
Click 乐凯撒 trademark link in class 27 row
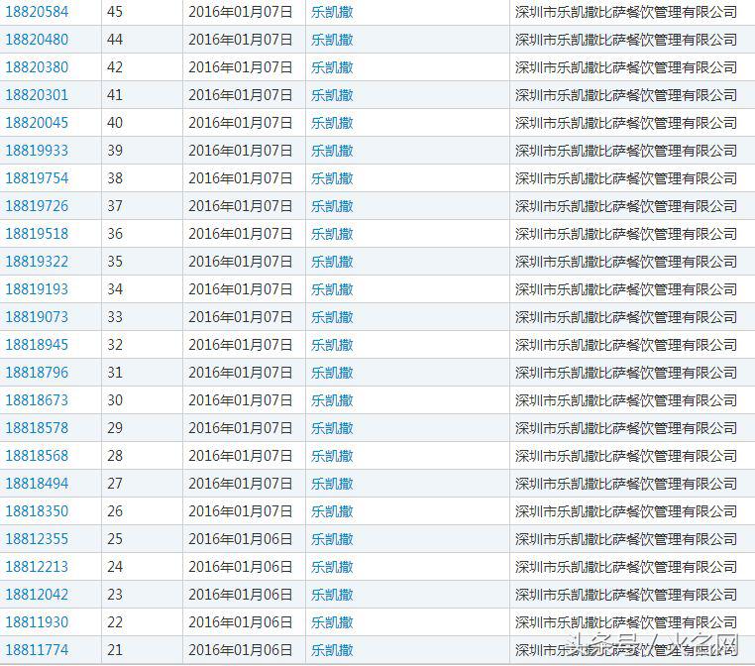(332, 484)
